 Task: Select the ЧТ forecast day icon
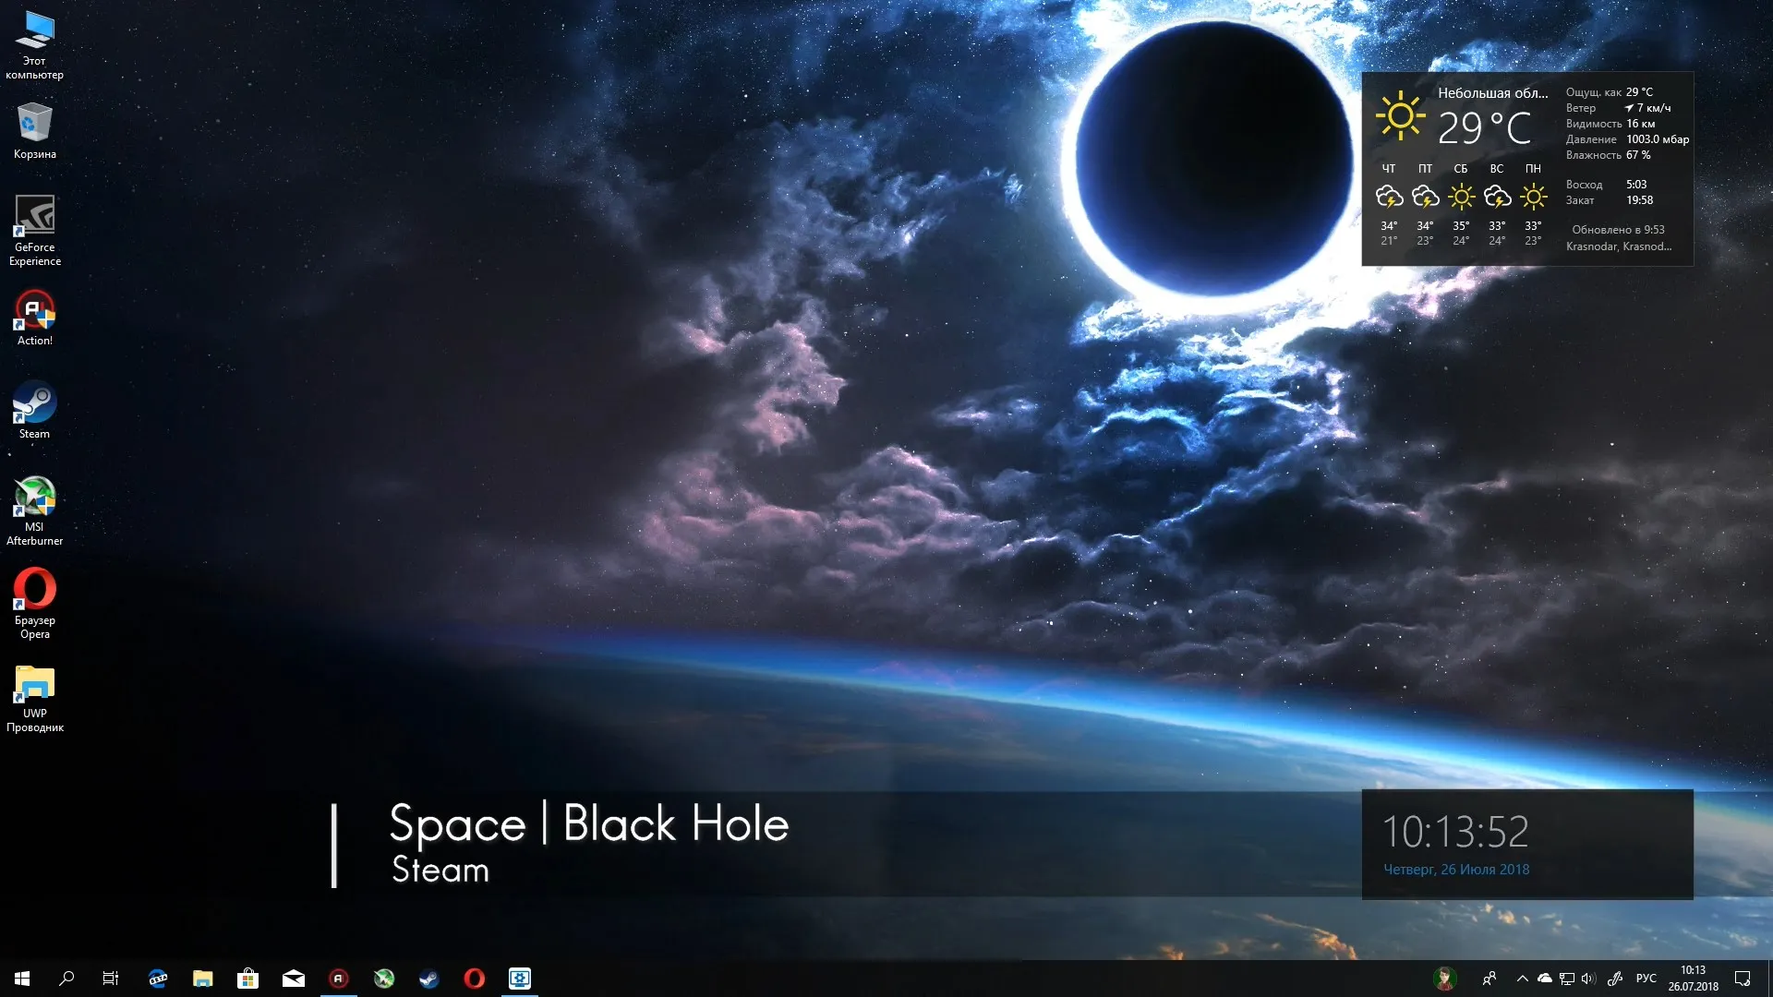pos(1389,197)
